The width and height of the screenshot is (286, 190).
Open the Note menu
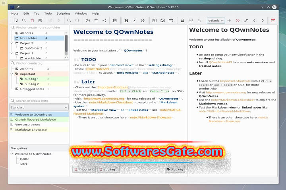click(x=15, y=13)
